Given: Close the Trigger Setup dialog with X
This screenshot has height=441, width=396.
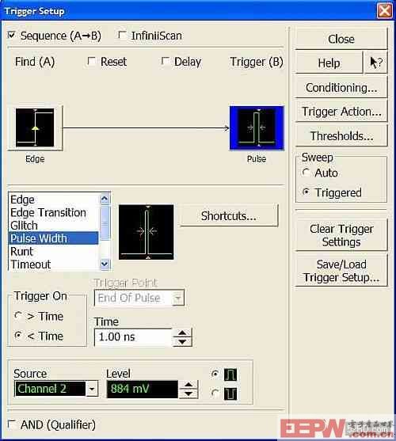Looking at the screenshot, I should coord(384,11).
